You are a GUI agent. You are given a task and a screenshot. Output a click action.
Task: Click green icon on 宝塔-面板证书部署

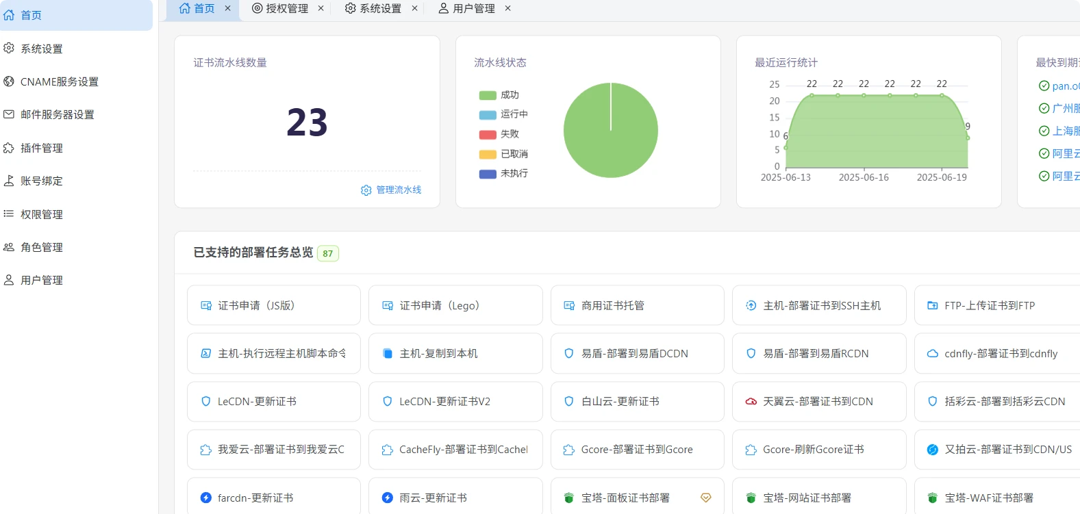coord(569,498)
